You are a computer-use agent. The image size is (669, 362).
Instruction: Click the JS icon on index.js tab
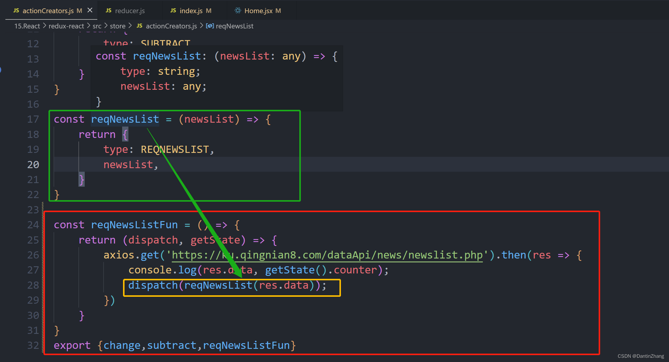click(173, 11)
